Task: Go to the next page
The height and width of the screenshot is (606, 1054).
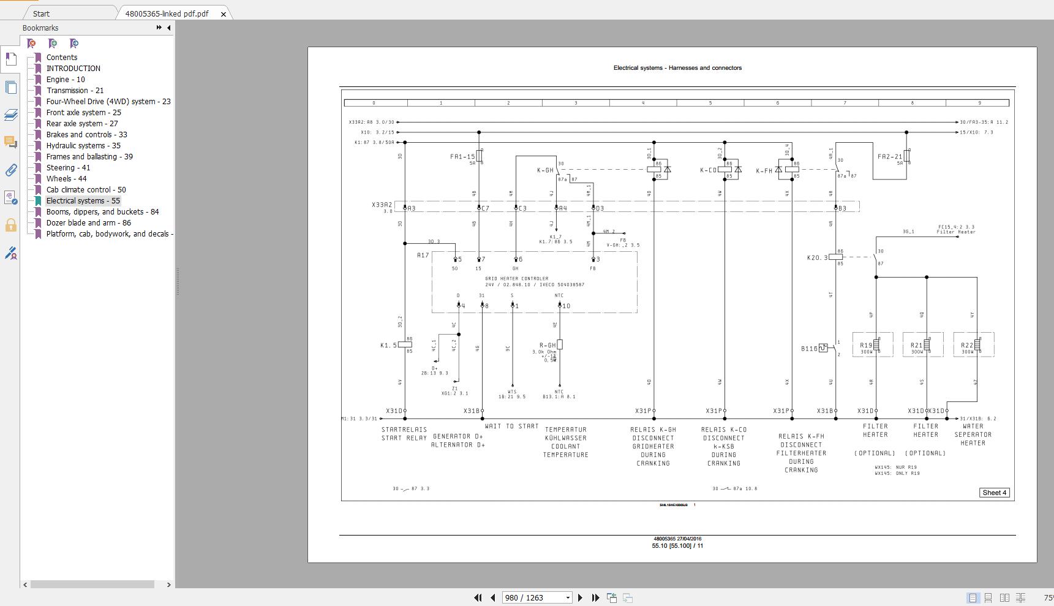Action: click(x=580, y=597)
